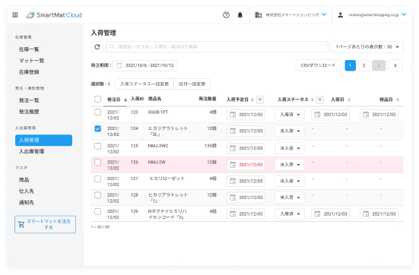Click the SmartMat Cloud logo
Image resolution: width=419 pixels, height=275 pixels.
coord(54,15)
